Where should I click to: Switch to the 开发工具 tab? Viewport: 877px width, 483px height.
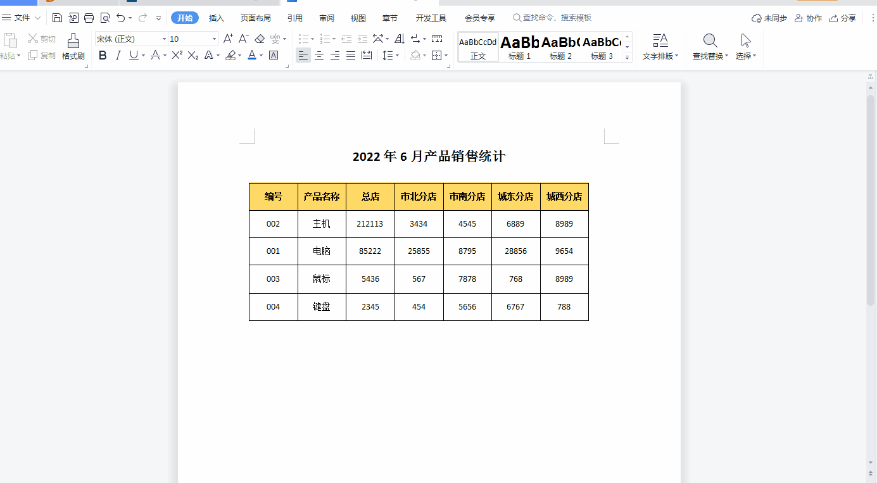tap(431, 18)
